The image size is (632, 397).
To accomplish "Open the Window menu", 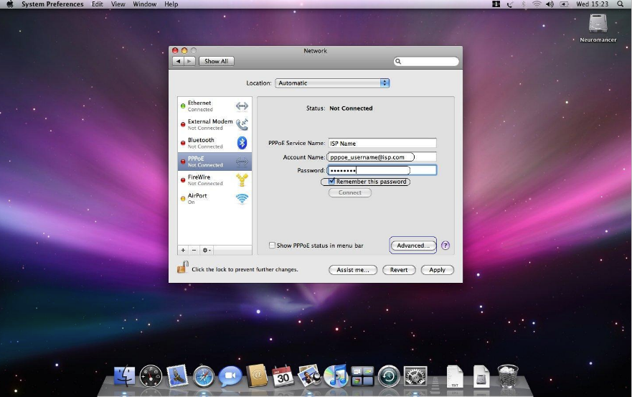I will tap(145, 4).
